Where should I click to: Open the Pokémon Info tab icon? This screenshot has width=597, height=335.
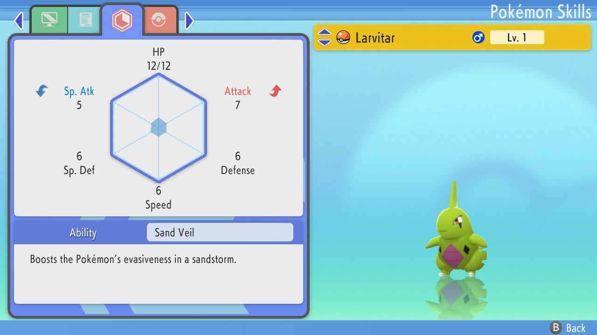click(49, 20)
